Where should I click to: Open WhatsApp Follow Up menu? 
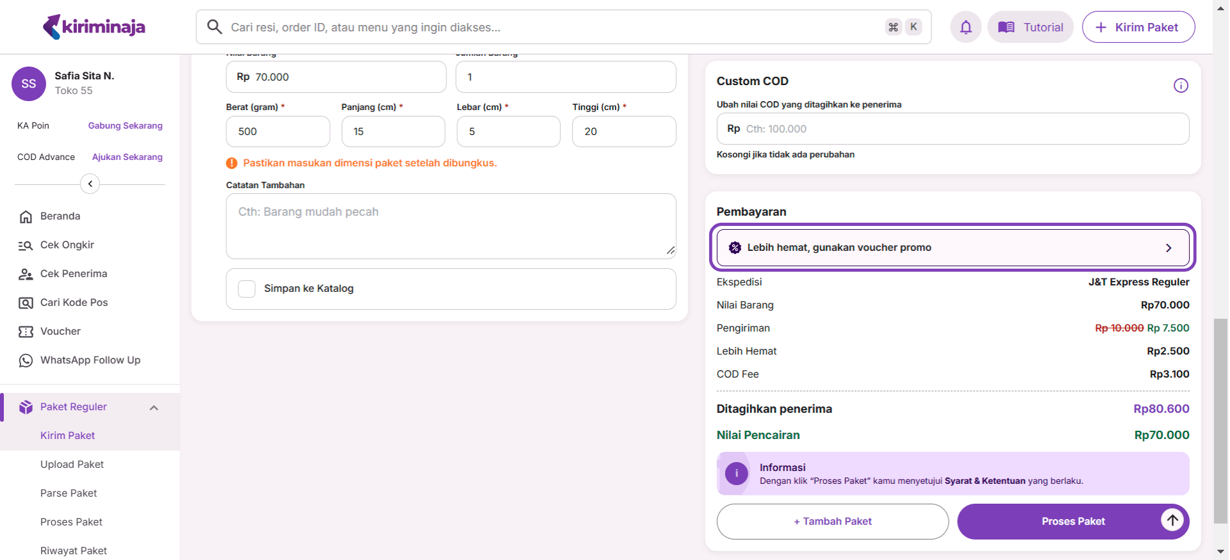(90, 360)
